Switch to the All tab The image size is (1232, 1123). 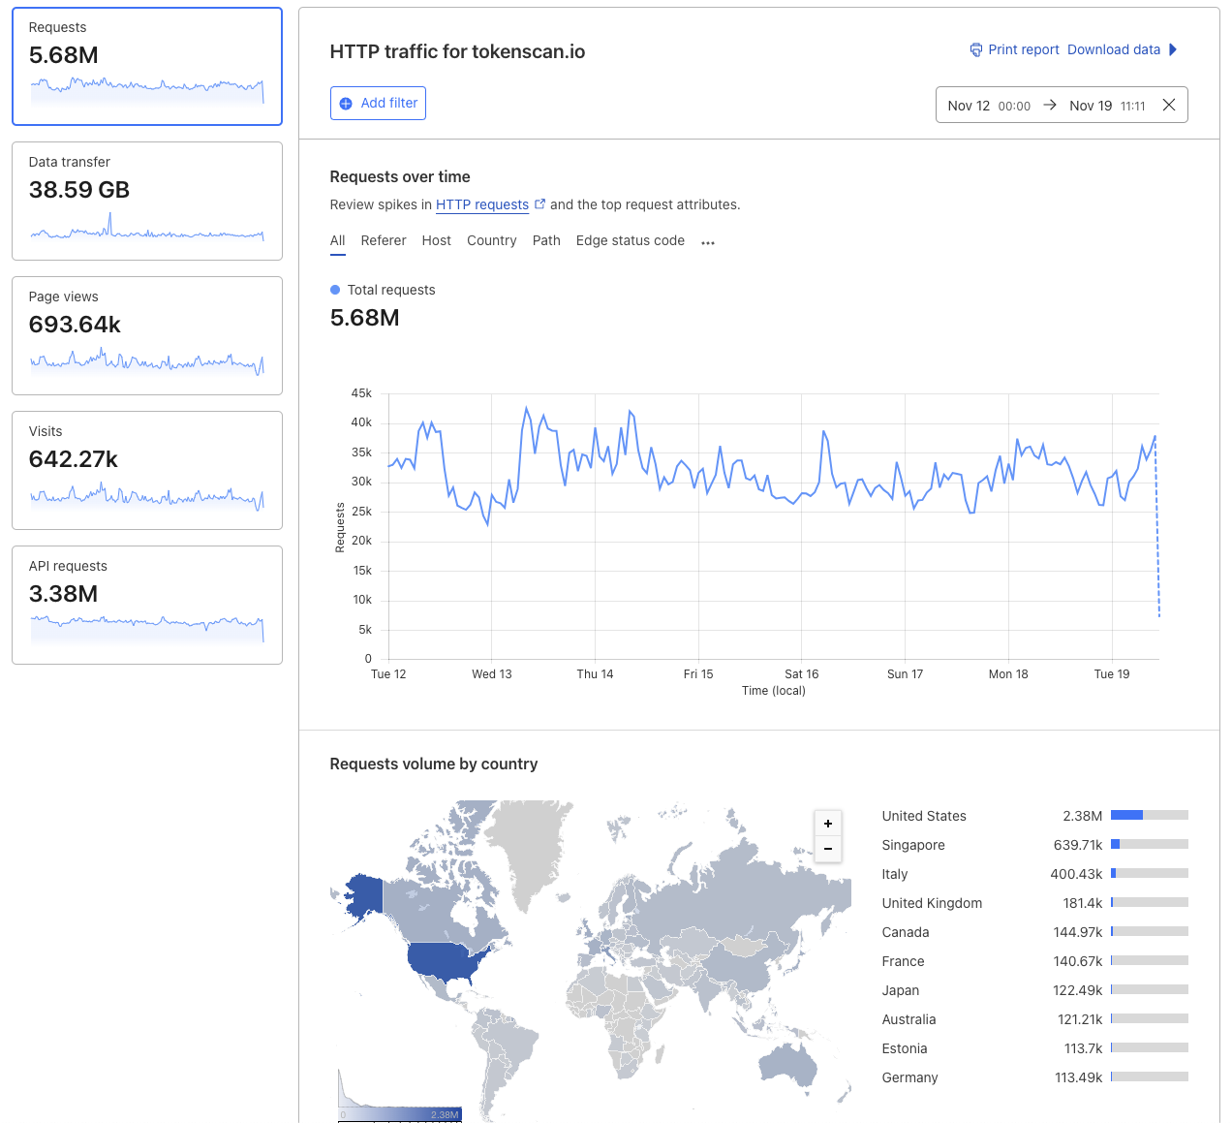[337, 240]
